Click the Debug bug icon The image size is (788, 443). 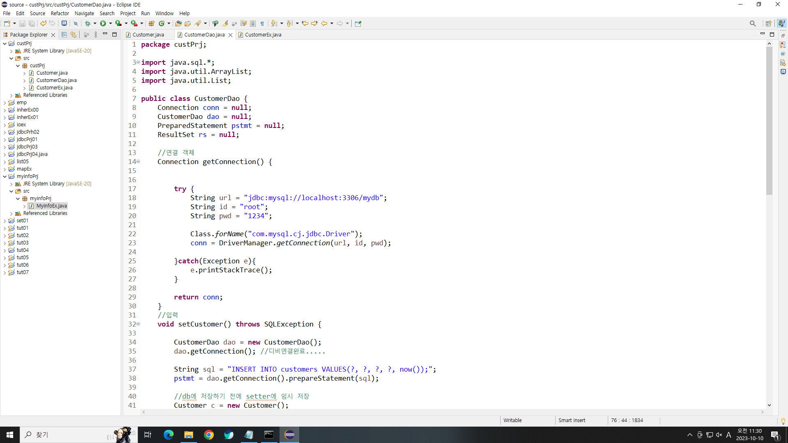87,23
